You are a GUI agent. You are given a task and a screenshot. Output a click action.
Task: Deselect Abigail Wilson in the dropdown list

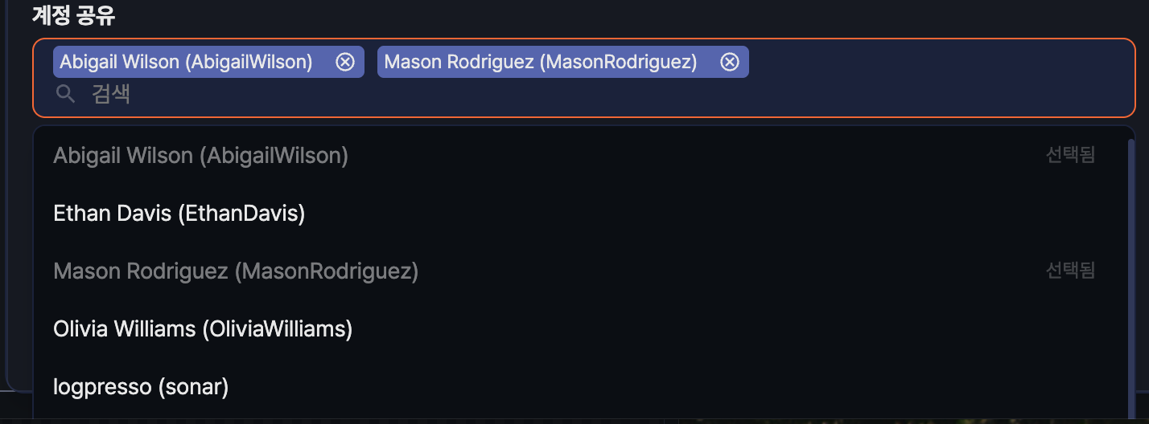click(200, 156)
